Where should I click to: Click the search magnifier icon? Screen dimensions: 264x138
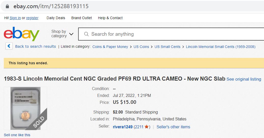86,34
